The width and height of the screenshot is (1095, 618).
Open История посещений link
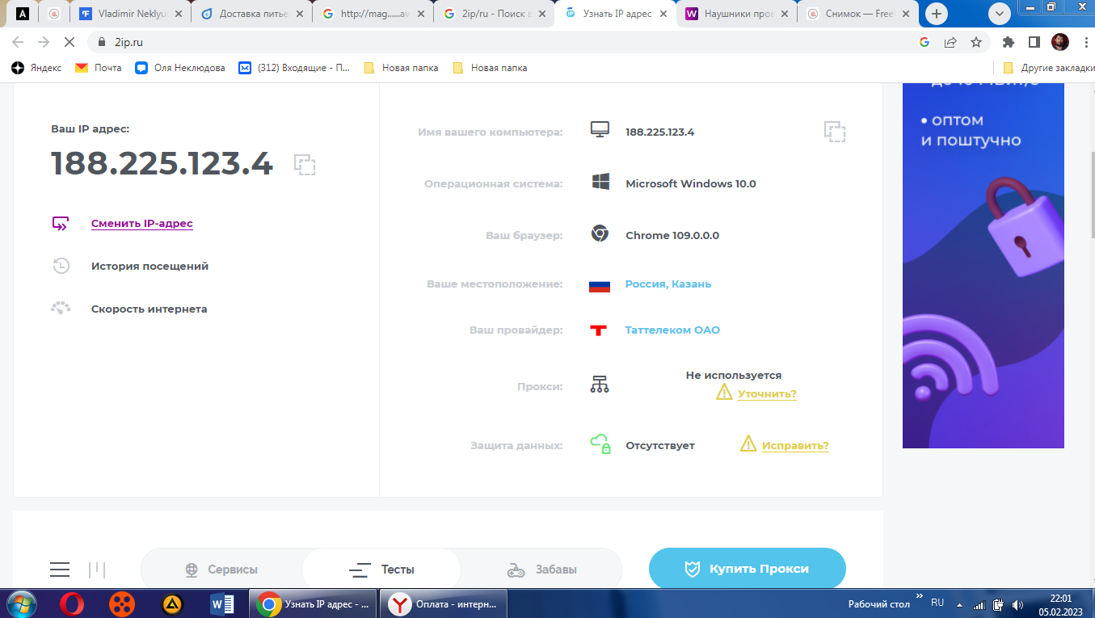(150, 266)
